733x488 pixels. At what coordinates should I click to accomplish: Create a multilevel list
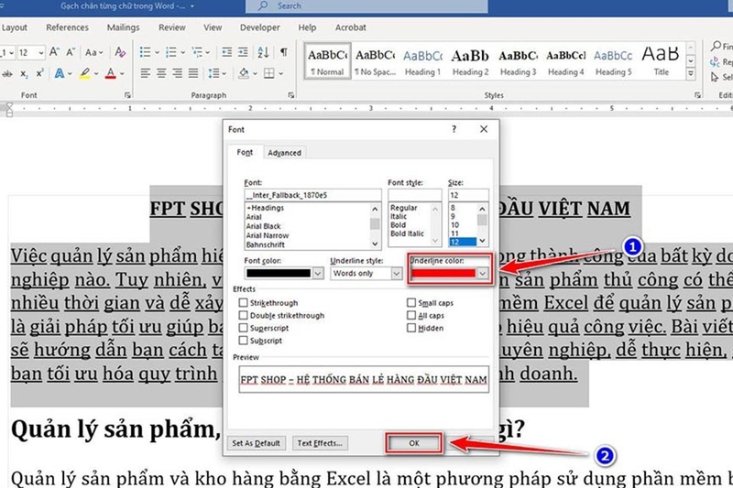tap(197, 52)
